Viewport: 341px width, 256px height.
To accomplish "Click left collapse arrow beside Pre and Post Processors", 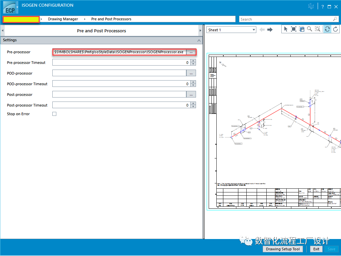I will pos(2,31).
